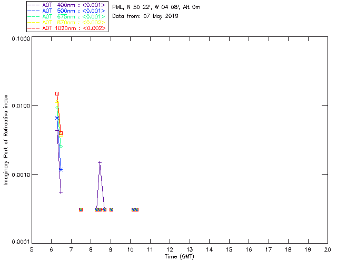
Task: Click the x-axis tick label 15
Action: [x=229, y=249]
